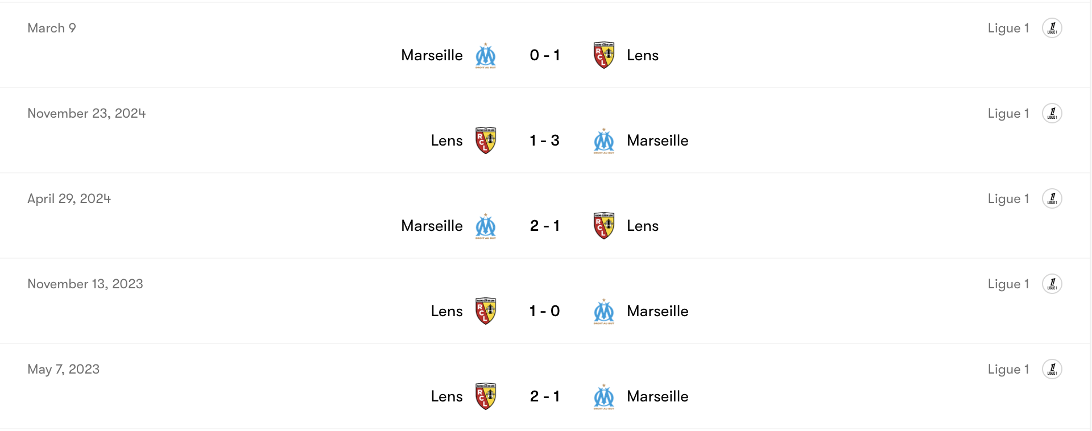The width and height of the screenshot is (1092, 431).
Task: Click the Ligue 1 logo on the May 7, 2023 row
Action: click(x=1053, y=369)
